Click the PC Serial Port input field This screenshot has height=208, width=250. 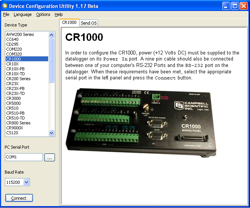pos(24,157)
